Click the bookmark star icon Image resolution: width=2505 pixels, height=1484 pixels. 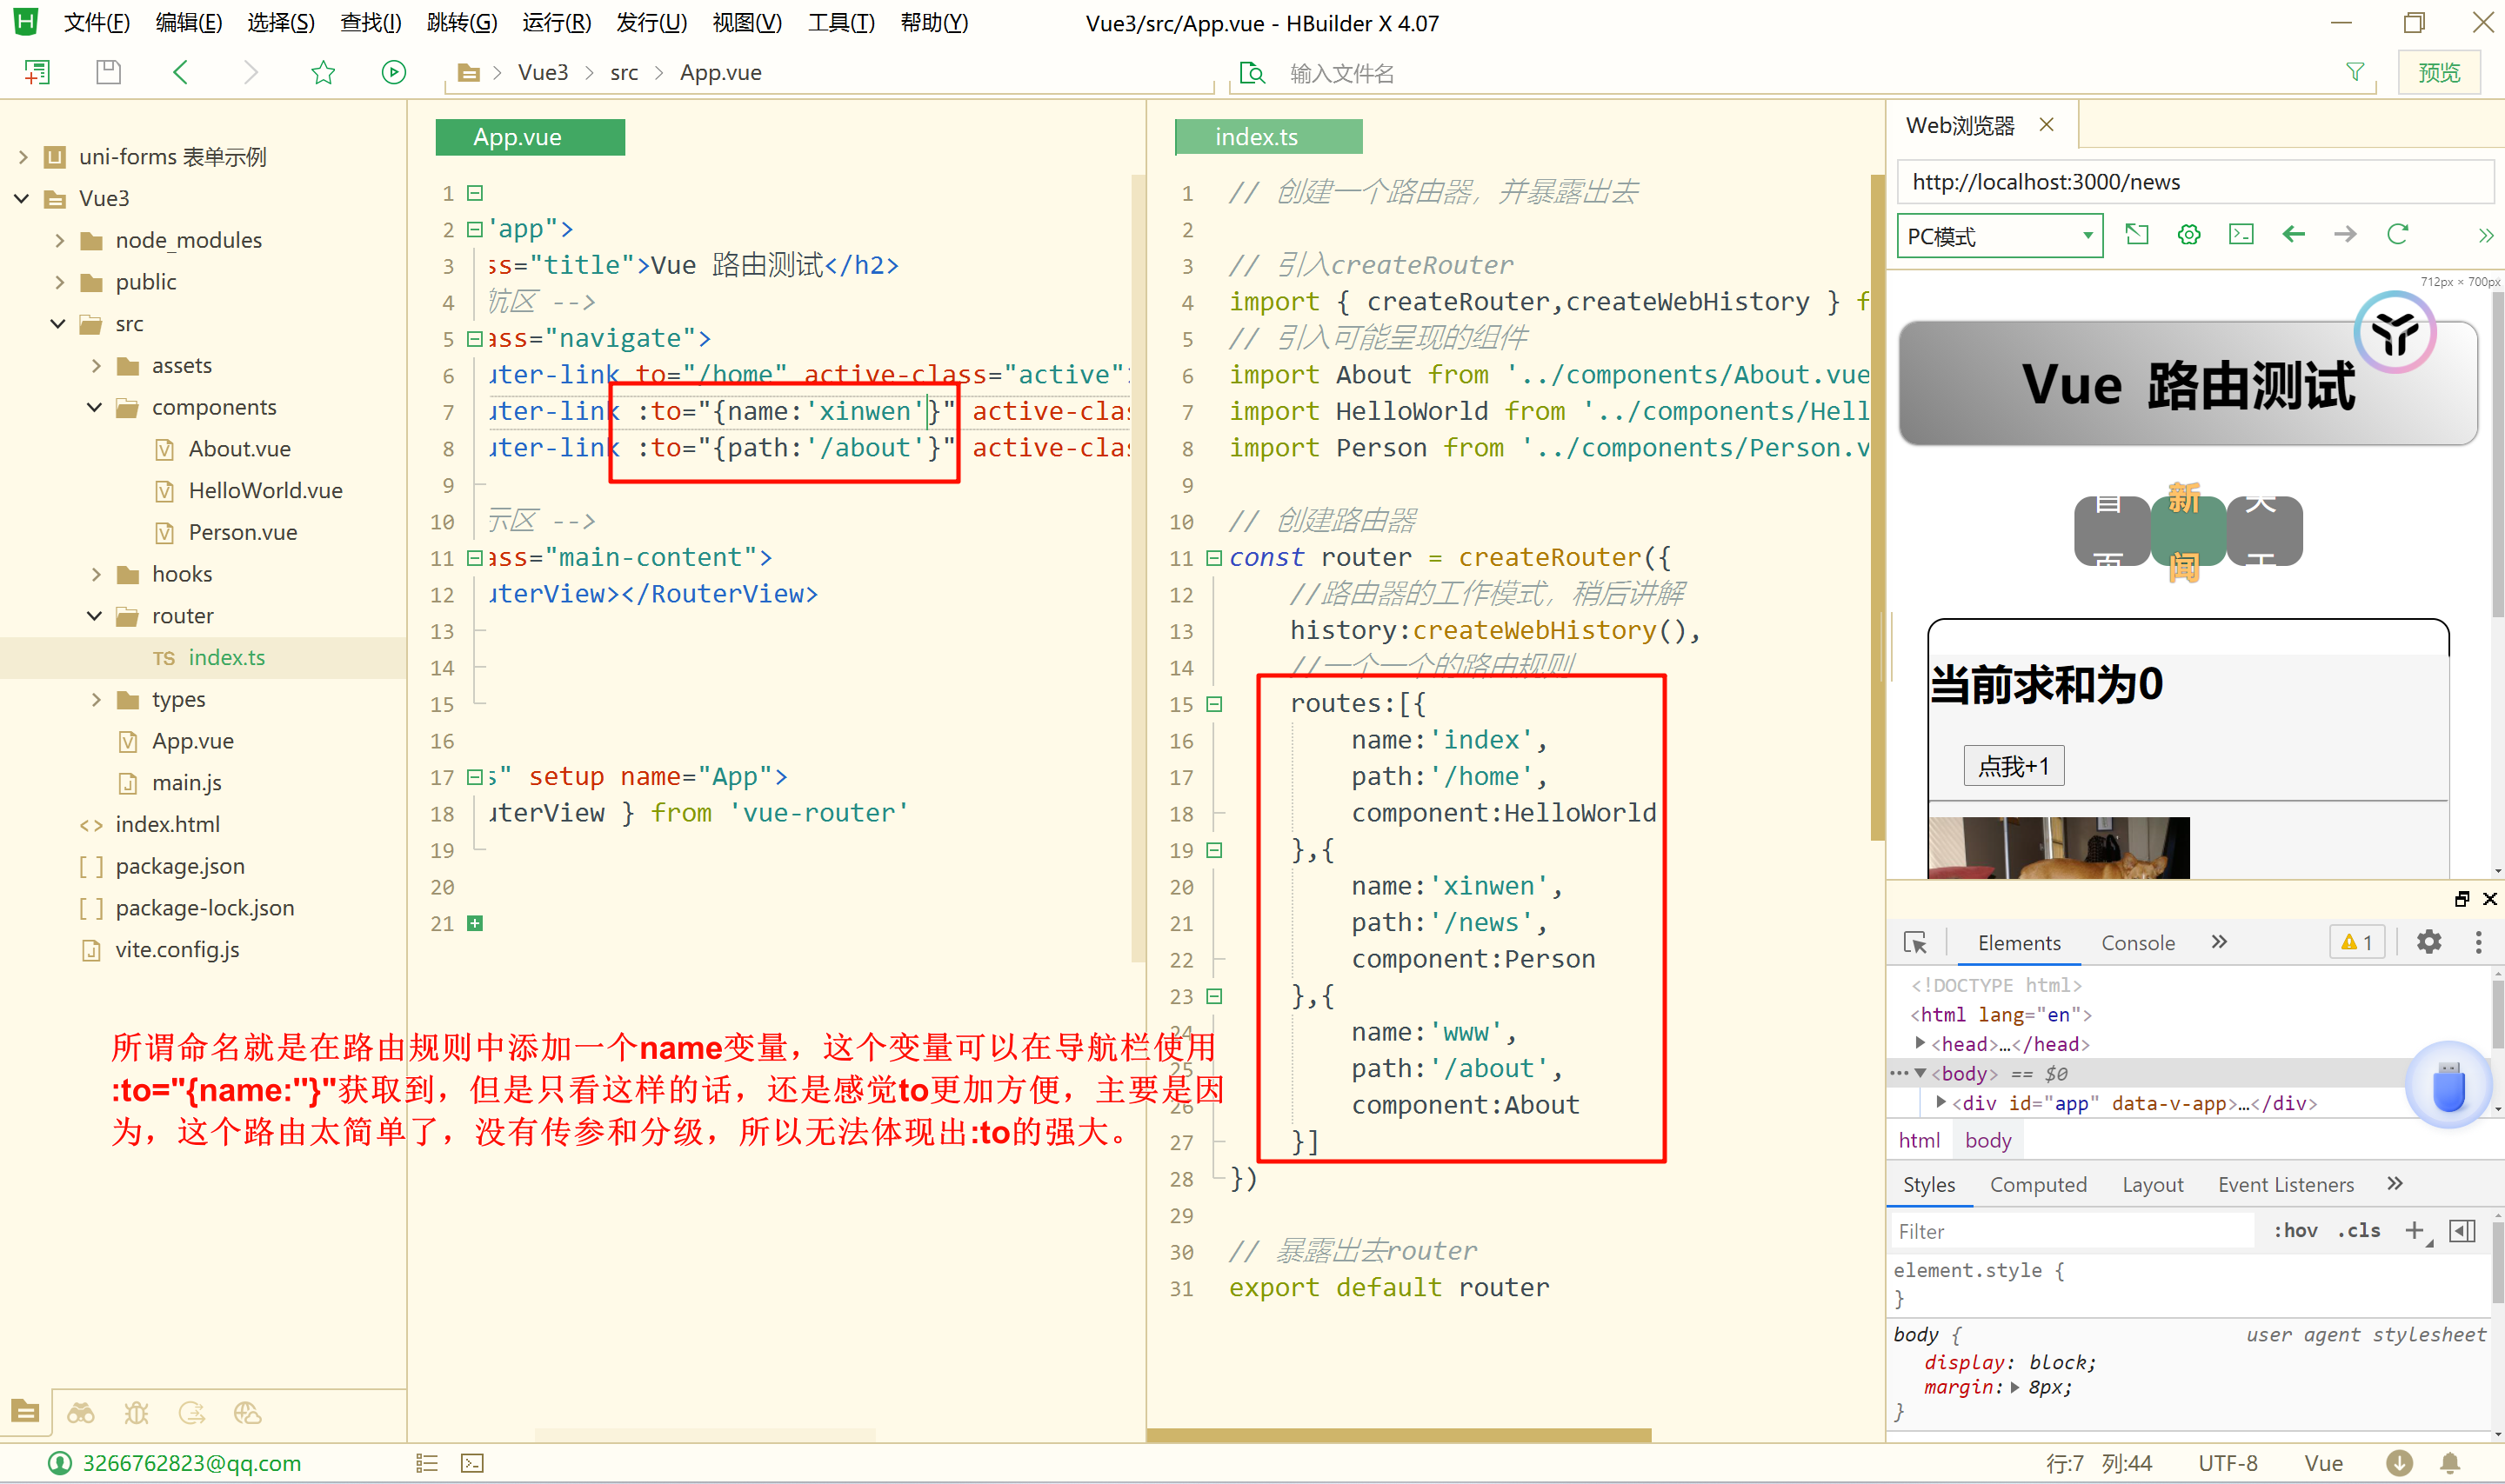tap(322, 72)
